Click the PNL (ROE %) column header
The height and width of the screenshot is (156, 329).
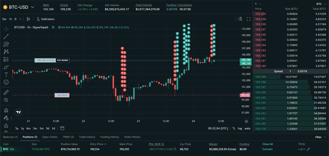coord(157,144)
